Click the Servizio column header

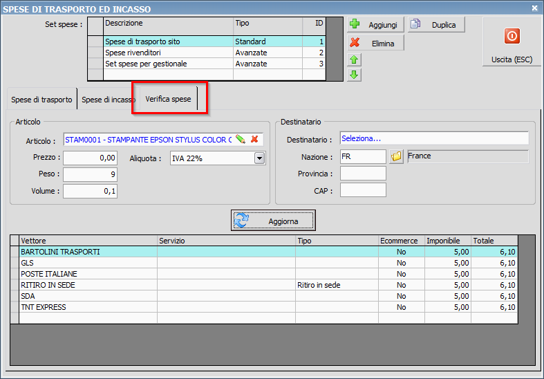pyautogui.click(x=226, y=241)
